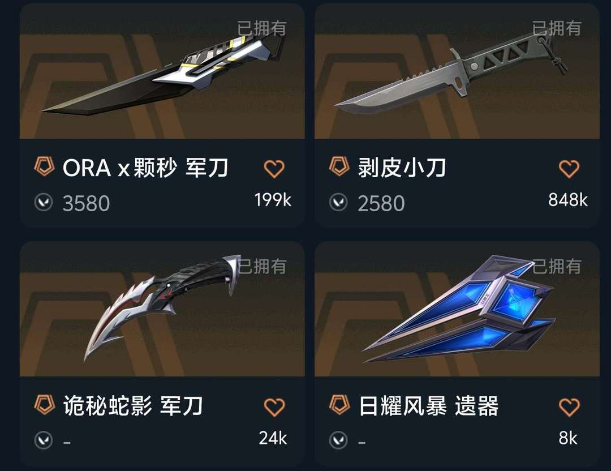This screenshot has height=471, width=611.
Task: Click the 199k like count
Action: tap(273, 200)
